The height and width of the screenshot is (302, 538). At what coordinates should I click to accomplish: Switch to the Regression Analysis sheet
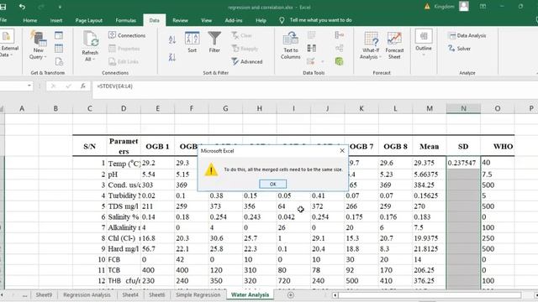[x=87, y=294]
